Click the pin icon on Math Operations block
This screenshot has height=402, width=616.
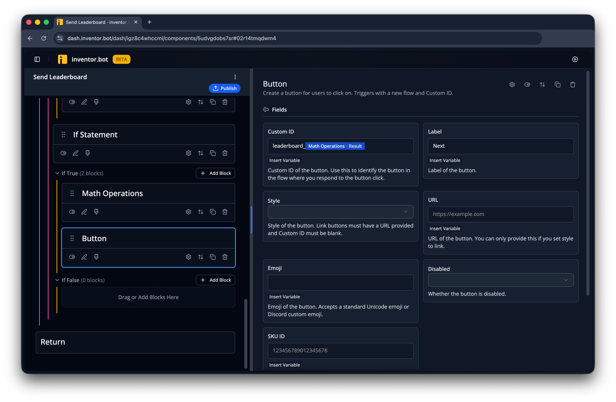(x=96, y=212)
